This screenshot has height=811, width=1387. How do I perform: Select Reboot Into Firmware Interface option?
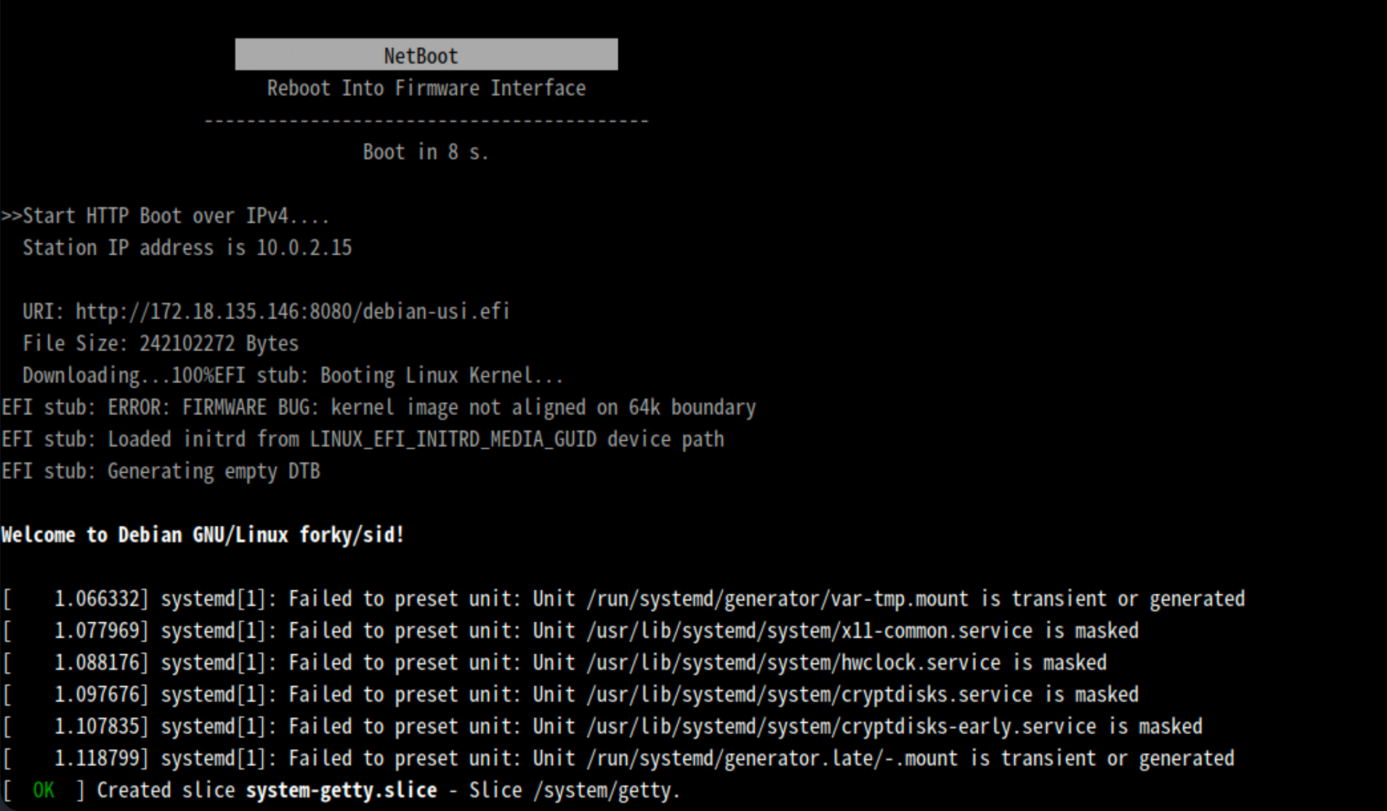(426, 87)
